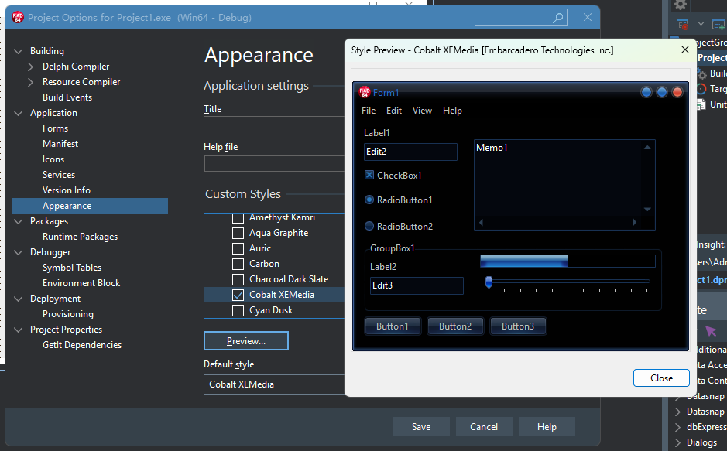This screenshot has height=451, width=727.
Task: Click Memo1 scrollbar down arrow
Action: (647, 210)
